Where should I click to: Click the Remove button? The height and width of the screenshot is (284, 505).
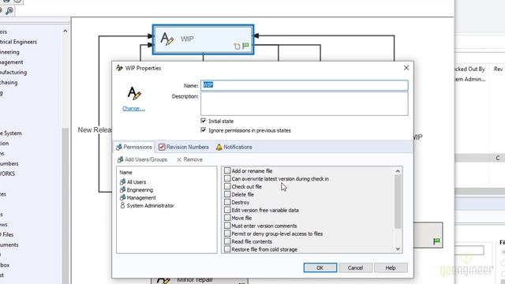[x=189, y=159]
